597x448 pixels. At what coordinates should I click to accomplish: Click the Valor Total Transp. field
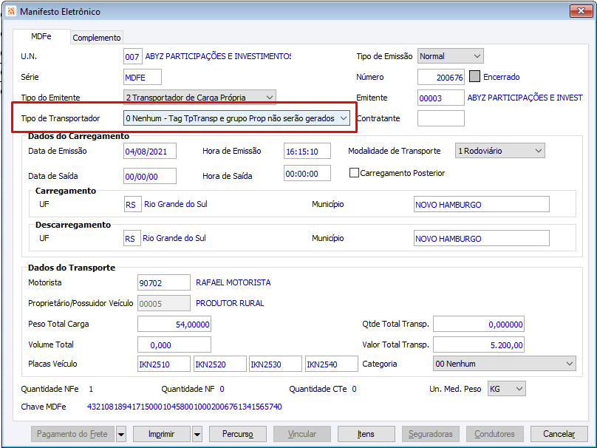click(479, 345)
